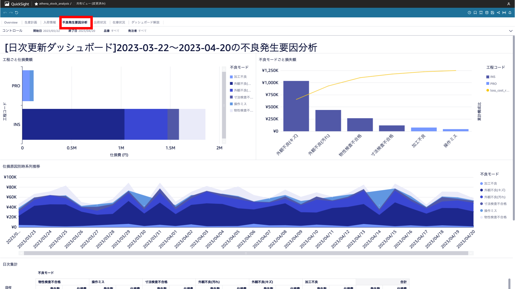
Task: Open the dataset database icon
Action: click(x=487, y=13)
